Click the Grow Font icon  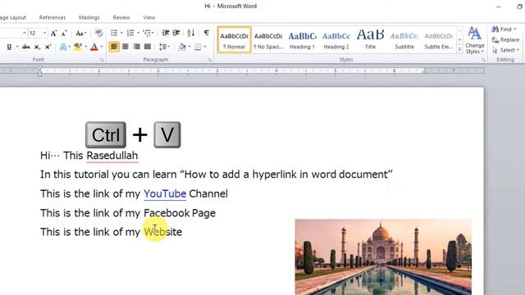(x=53, y=33)
